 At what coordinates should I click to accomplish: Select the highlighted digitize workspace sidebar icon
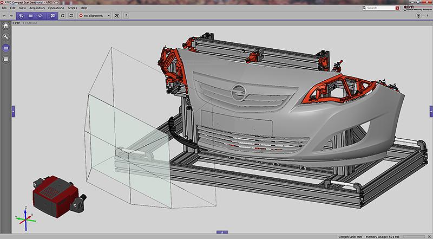(5, 48)
